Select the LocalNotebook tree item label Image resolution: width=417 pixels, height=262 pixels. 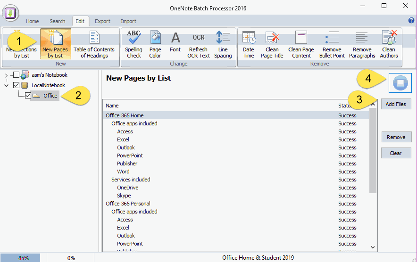click(x=48, y=85)
